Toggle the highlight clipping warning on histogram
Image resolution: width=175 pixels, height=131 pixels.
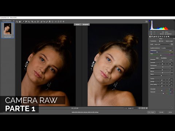point(174,21)
